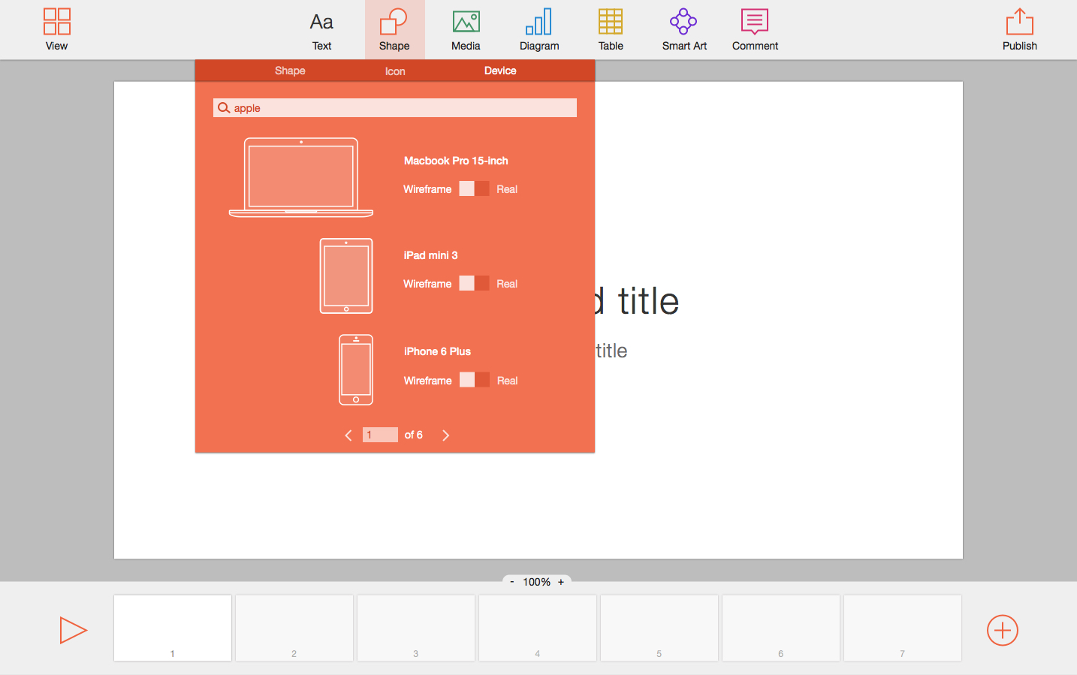This screenshot has width=1077, height=675.
Task: Insert the Macbook Pro 15-inch device image
Action: tap(300, 178)
